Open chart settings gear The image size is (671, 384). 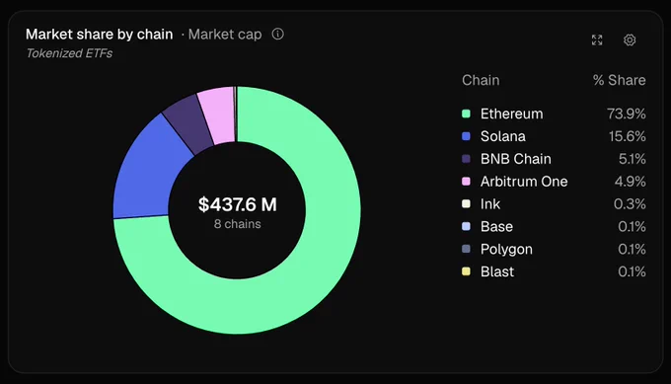(630, 39)
